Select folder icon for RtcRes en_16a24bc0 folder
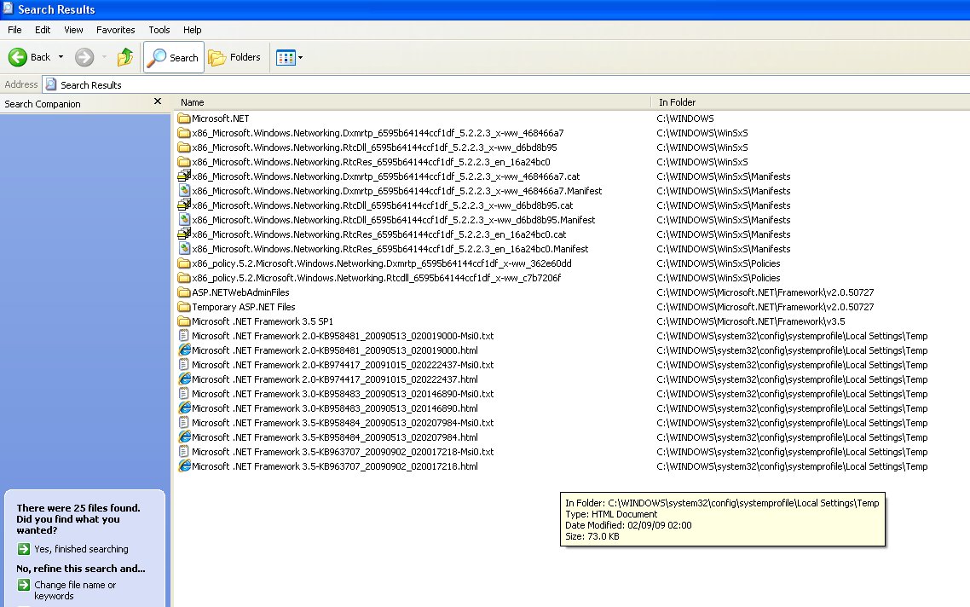Screen dimensions: 970x607 coord(184,161)
